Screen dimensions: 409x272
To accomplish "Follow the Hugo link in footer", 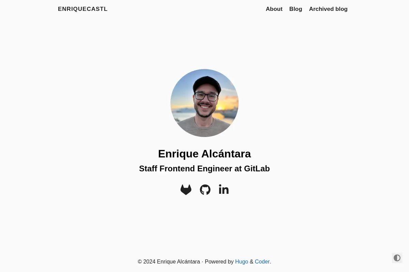I will pos(242,261).
